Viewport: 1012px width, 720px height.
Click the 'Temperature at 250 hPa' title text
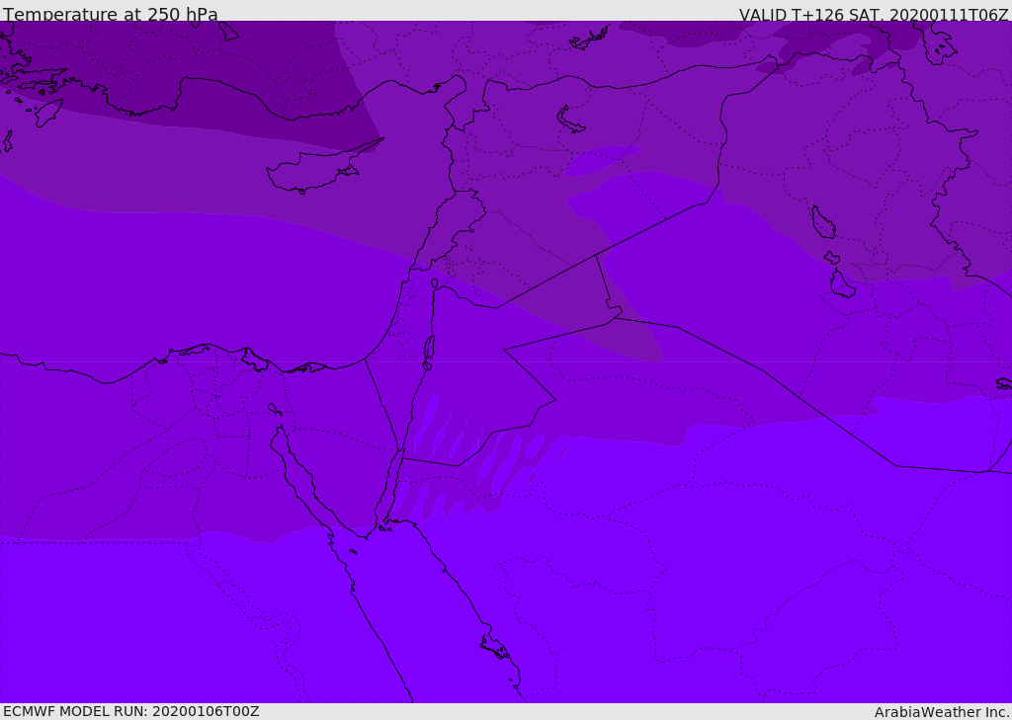coord(111,14)
